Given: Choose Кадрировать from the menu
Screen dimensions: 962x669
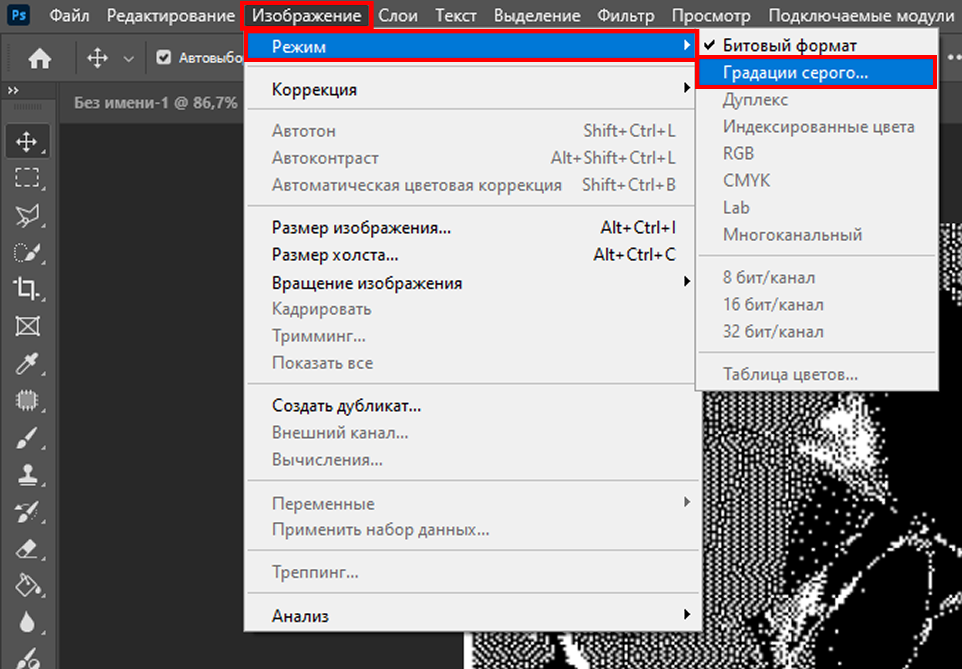Looking at the screenshot, I should coord(471,309).
